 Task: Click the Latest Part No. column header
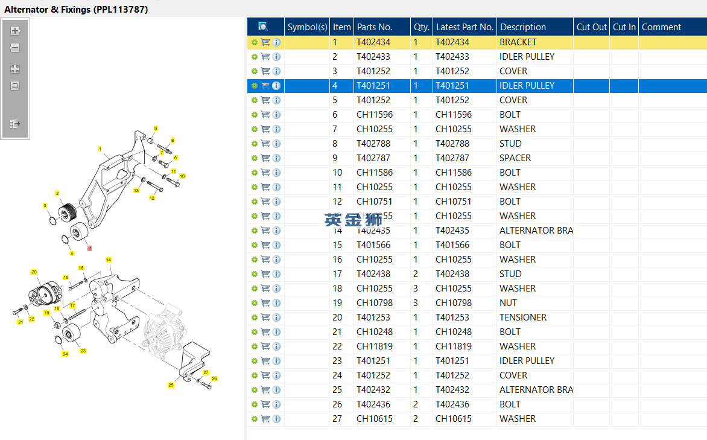[x=464, y=27]
